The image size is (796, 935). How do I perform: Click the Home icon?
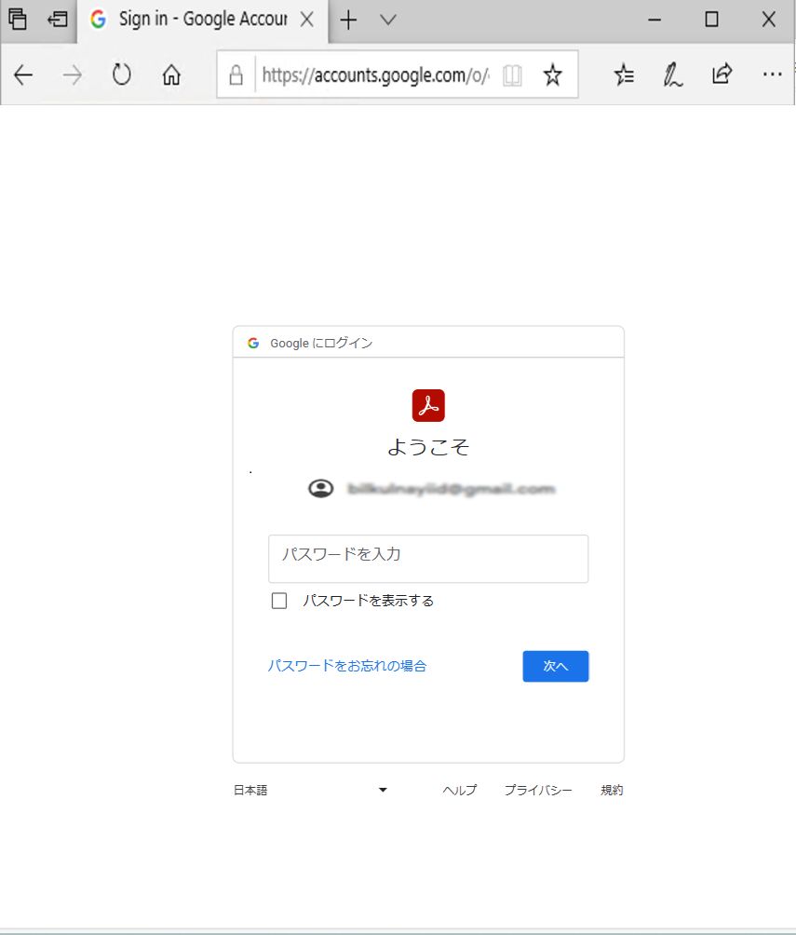point(171,75)
